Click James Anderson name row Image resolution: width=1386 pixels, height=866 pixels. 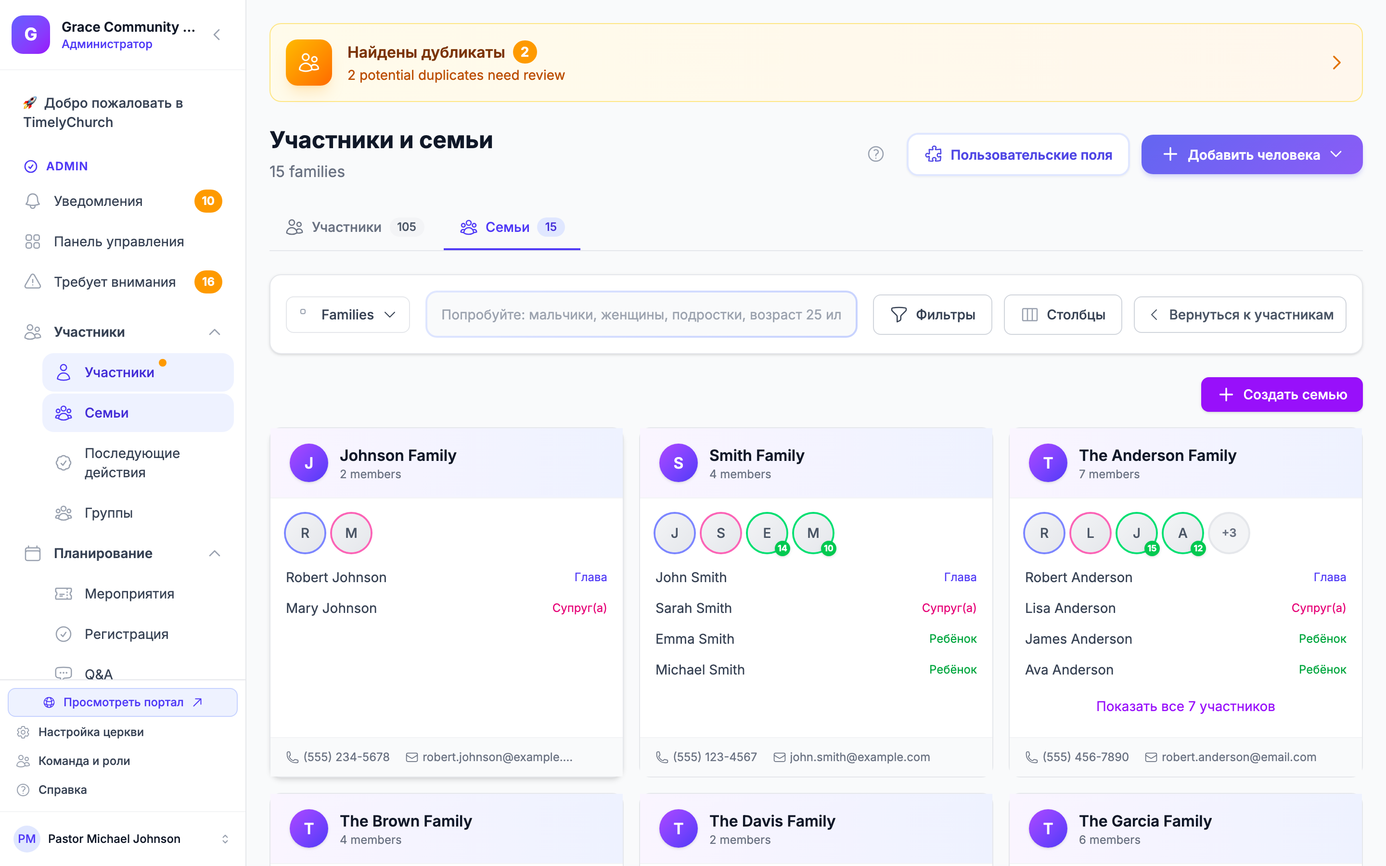point(1185,639)
